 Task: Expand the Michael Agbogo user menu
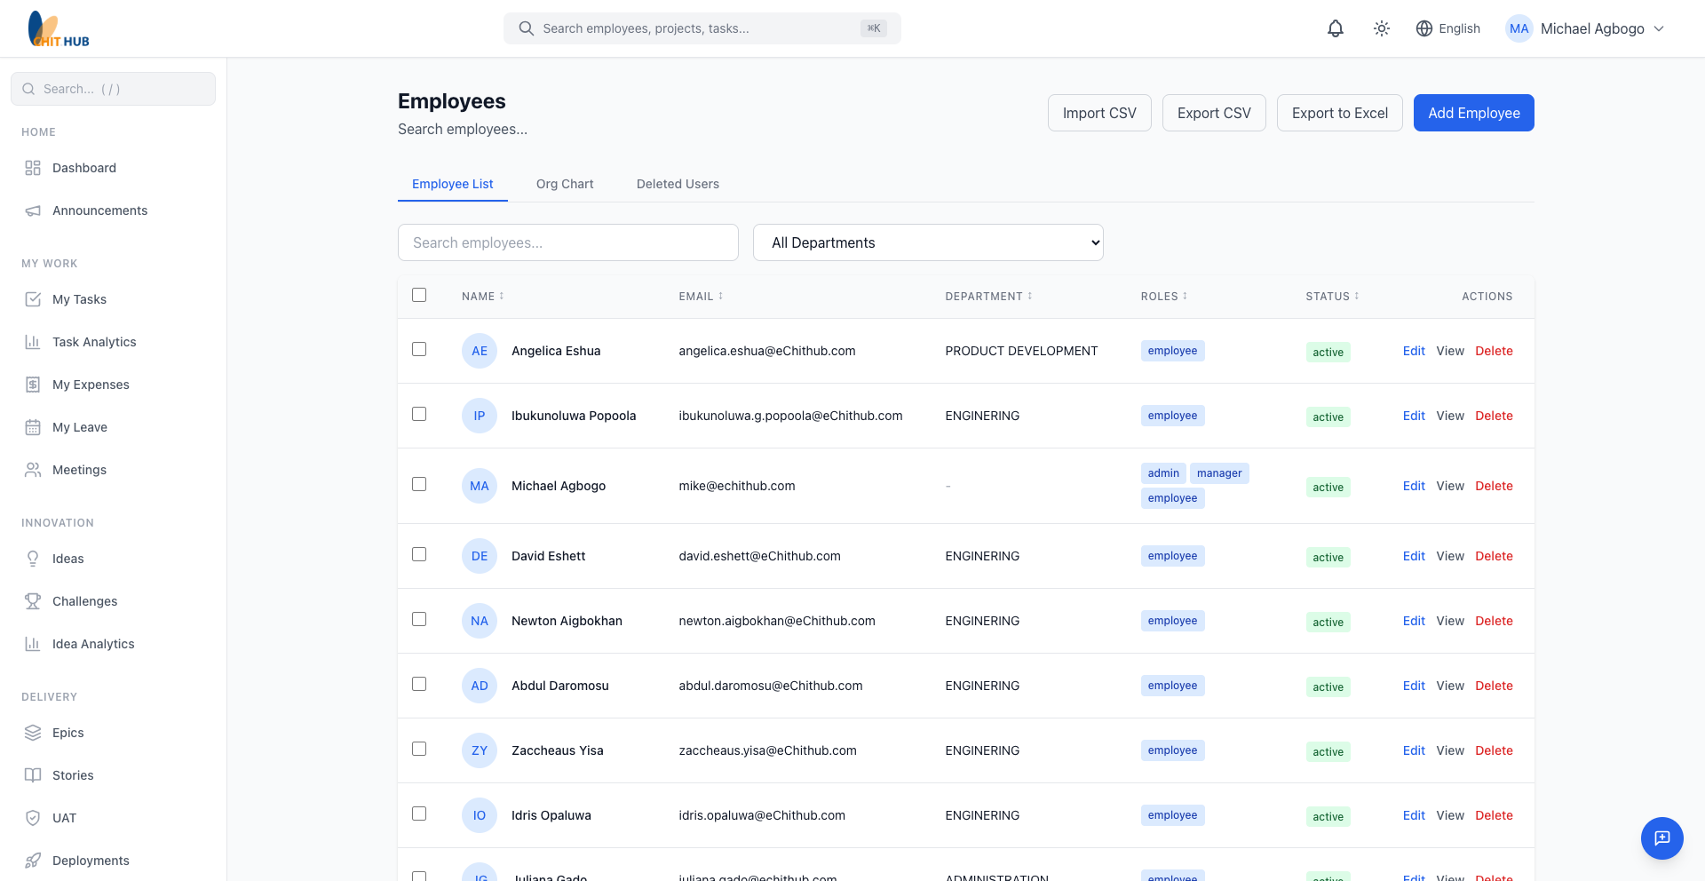tap(1585, 28)
